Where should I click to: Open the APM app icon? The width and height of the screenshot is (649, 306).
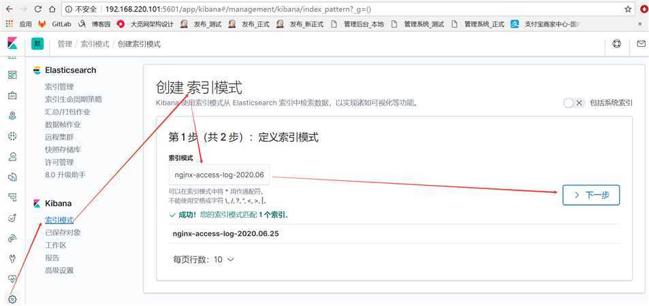coord(12,197)
